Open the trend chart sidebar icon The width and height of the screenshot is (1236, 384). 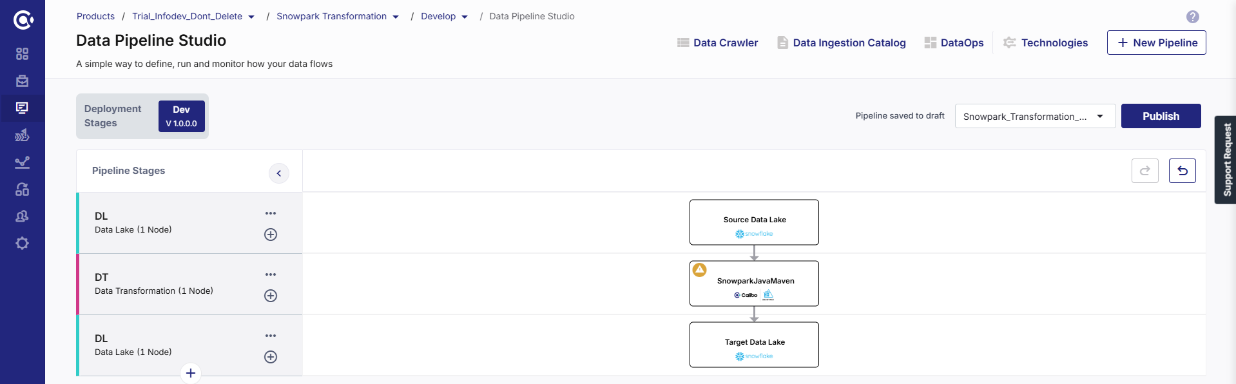tap(22, 162)
